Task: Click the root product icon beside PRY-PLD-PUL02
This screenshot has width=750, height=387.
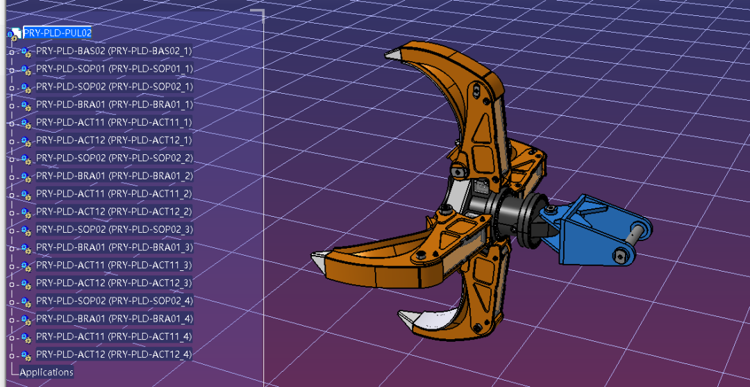Action: pyautogui.click(x=14, y=34)
